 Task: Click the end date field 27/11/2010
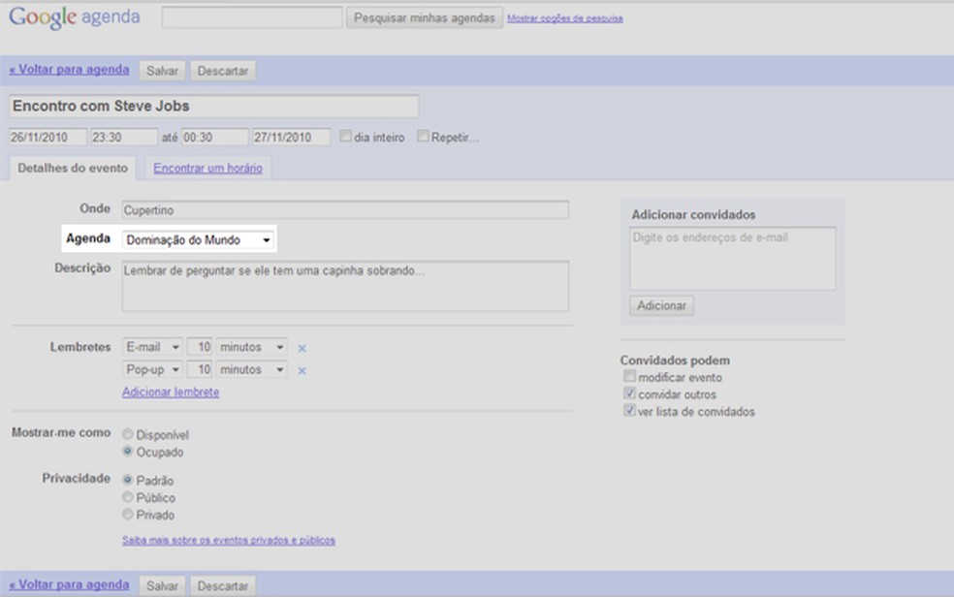coord(292,137)
